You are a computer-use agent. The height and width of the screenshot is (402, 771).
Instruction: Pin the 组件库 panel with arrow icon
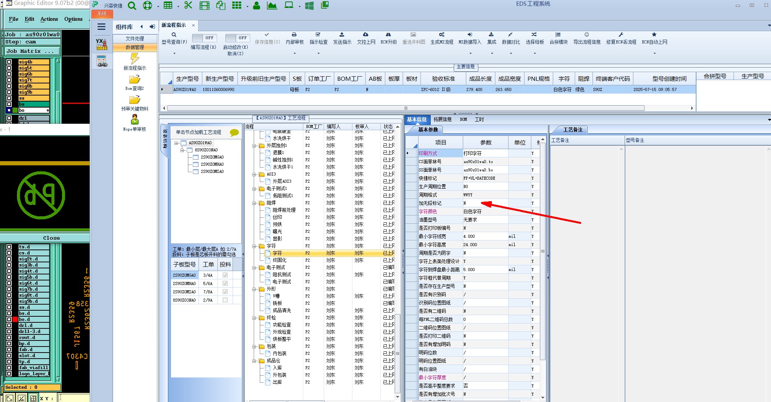(152, 27)
